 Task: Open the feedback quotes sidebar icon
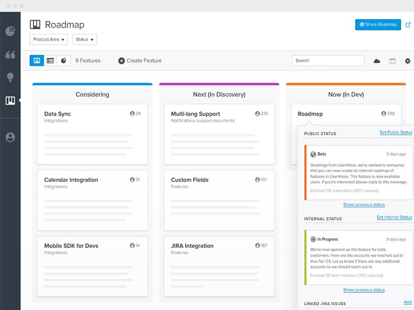click(x=10, y=54)
